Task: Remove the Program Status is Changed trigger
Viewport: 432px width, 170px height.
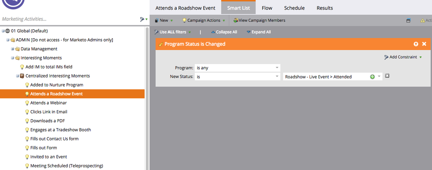Action: 424,44
